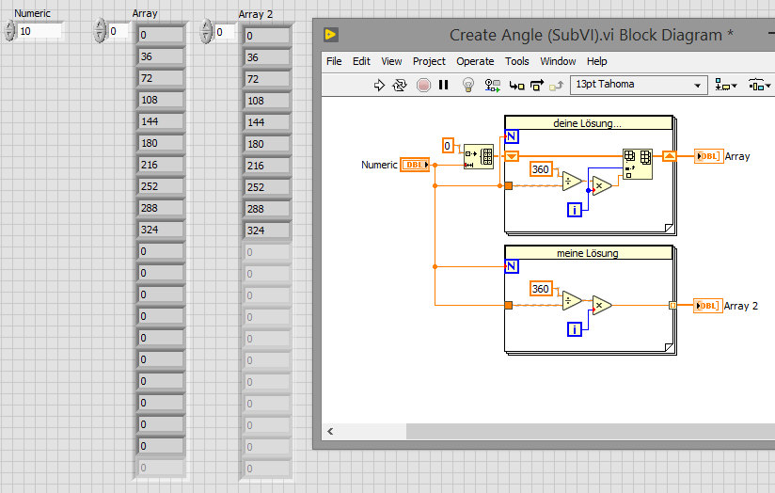Open the Tools menu
This screenshot has height=493, width=775.
(517, 61)
